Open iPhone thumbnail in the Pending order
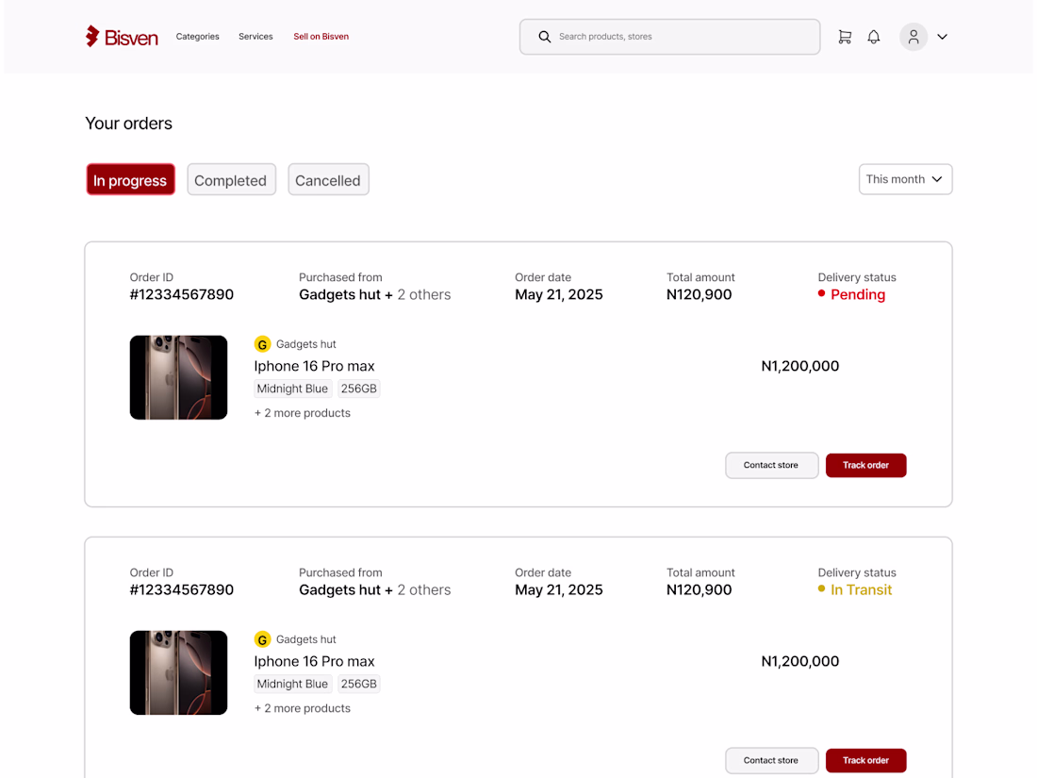The image size is (1037, 778). [178, 377]
